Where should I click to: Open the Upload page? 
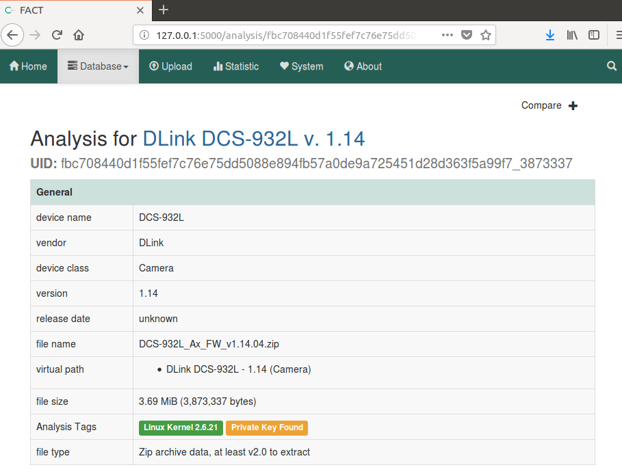click(170, 66)
